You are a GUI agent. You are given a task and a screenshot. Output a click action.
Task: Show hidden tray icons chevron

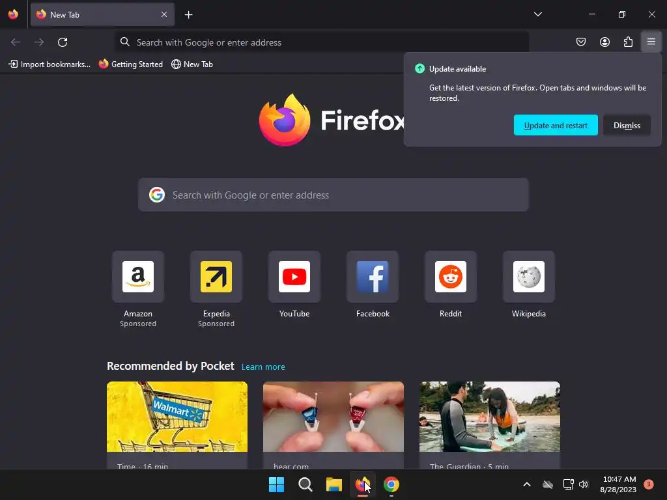pyautogui.click(x=526, y=484)
